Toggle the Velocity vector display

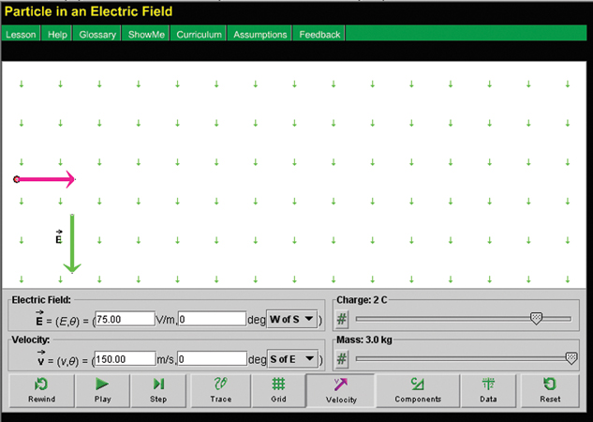341,391
